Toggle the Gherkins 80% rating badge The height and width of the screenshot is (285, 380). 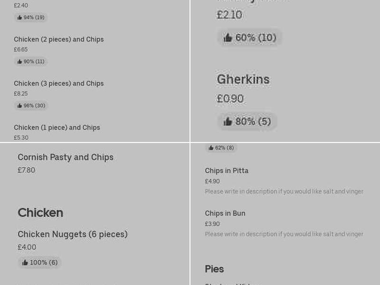pyautogui.click(x=247, y=122)
